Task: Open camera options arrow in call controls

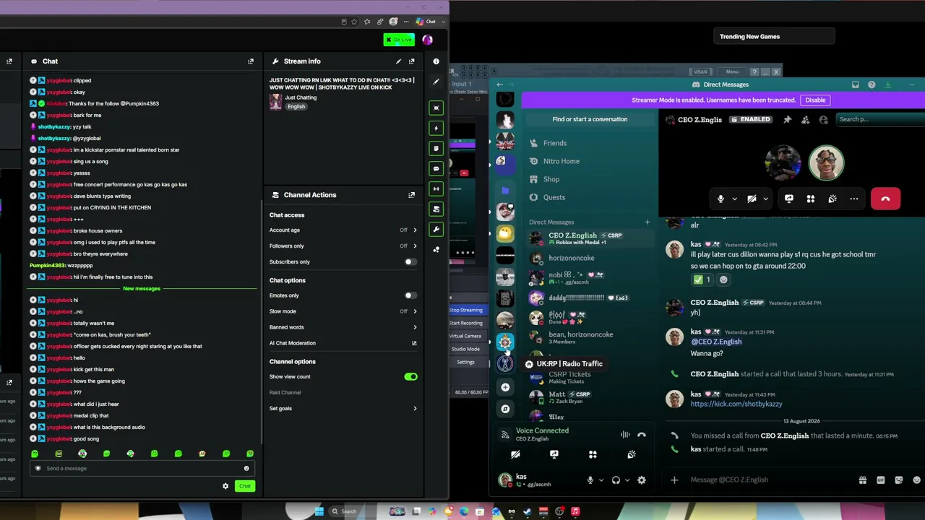Action: 765,199
